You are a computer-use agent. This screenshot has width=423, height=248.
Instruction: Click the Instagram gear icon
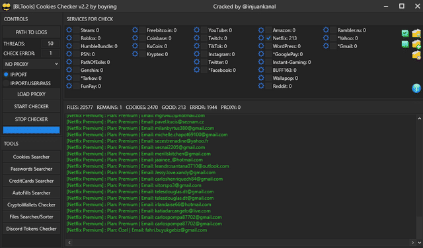(x=197, y=54)
